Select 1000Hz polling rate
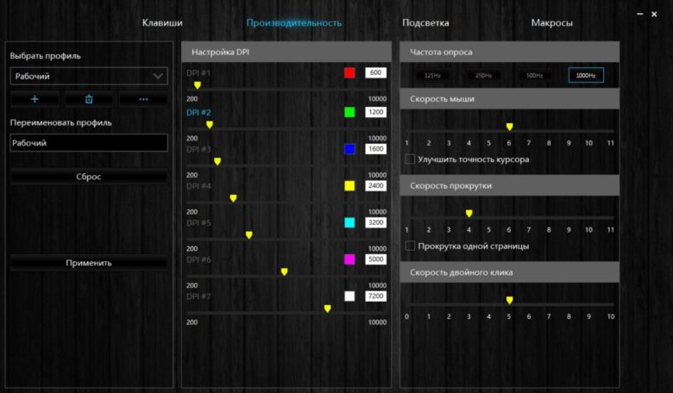Image resolution: width=673 pixels, height=393 pixels. (x=586, y=76)
